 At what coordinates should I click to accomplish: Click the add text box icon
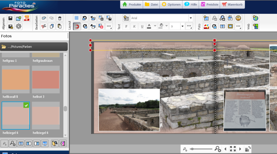126,18
